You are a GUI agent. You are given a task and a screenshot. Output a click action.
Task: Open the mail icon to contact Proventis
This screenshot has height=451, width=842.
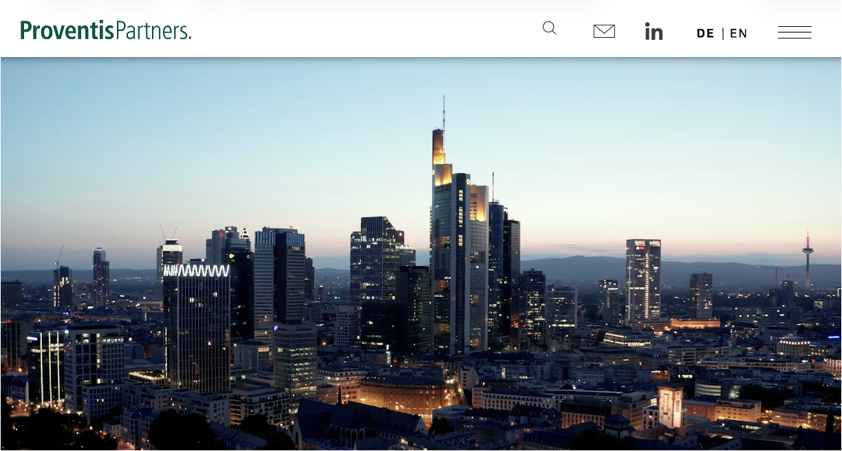pos(603,30)
